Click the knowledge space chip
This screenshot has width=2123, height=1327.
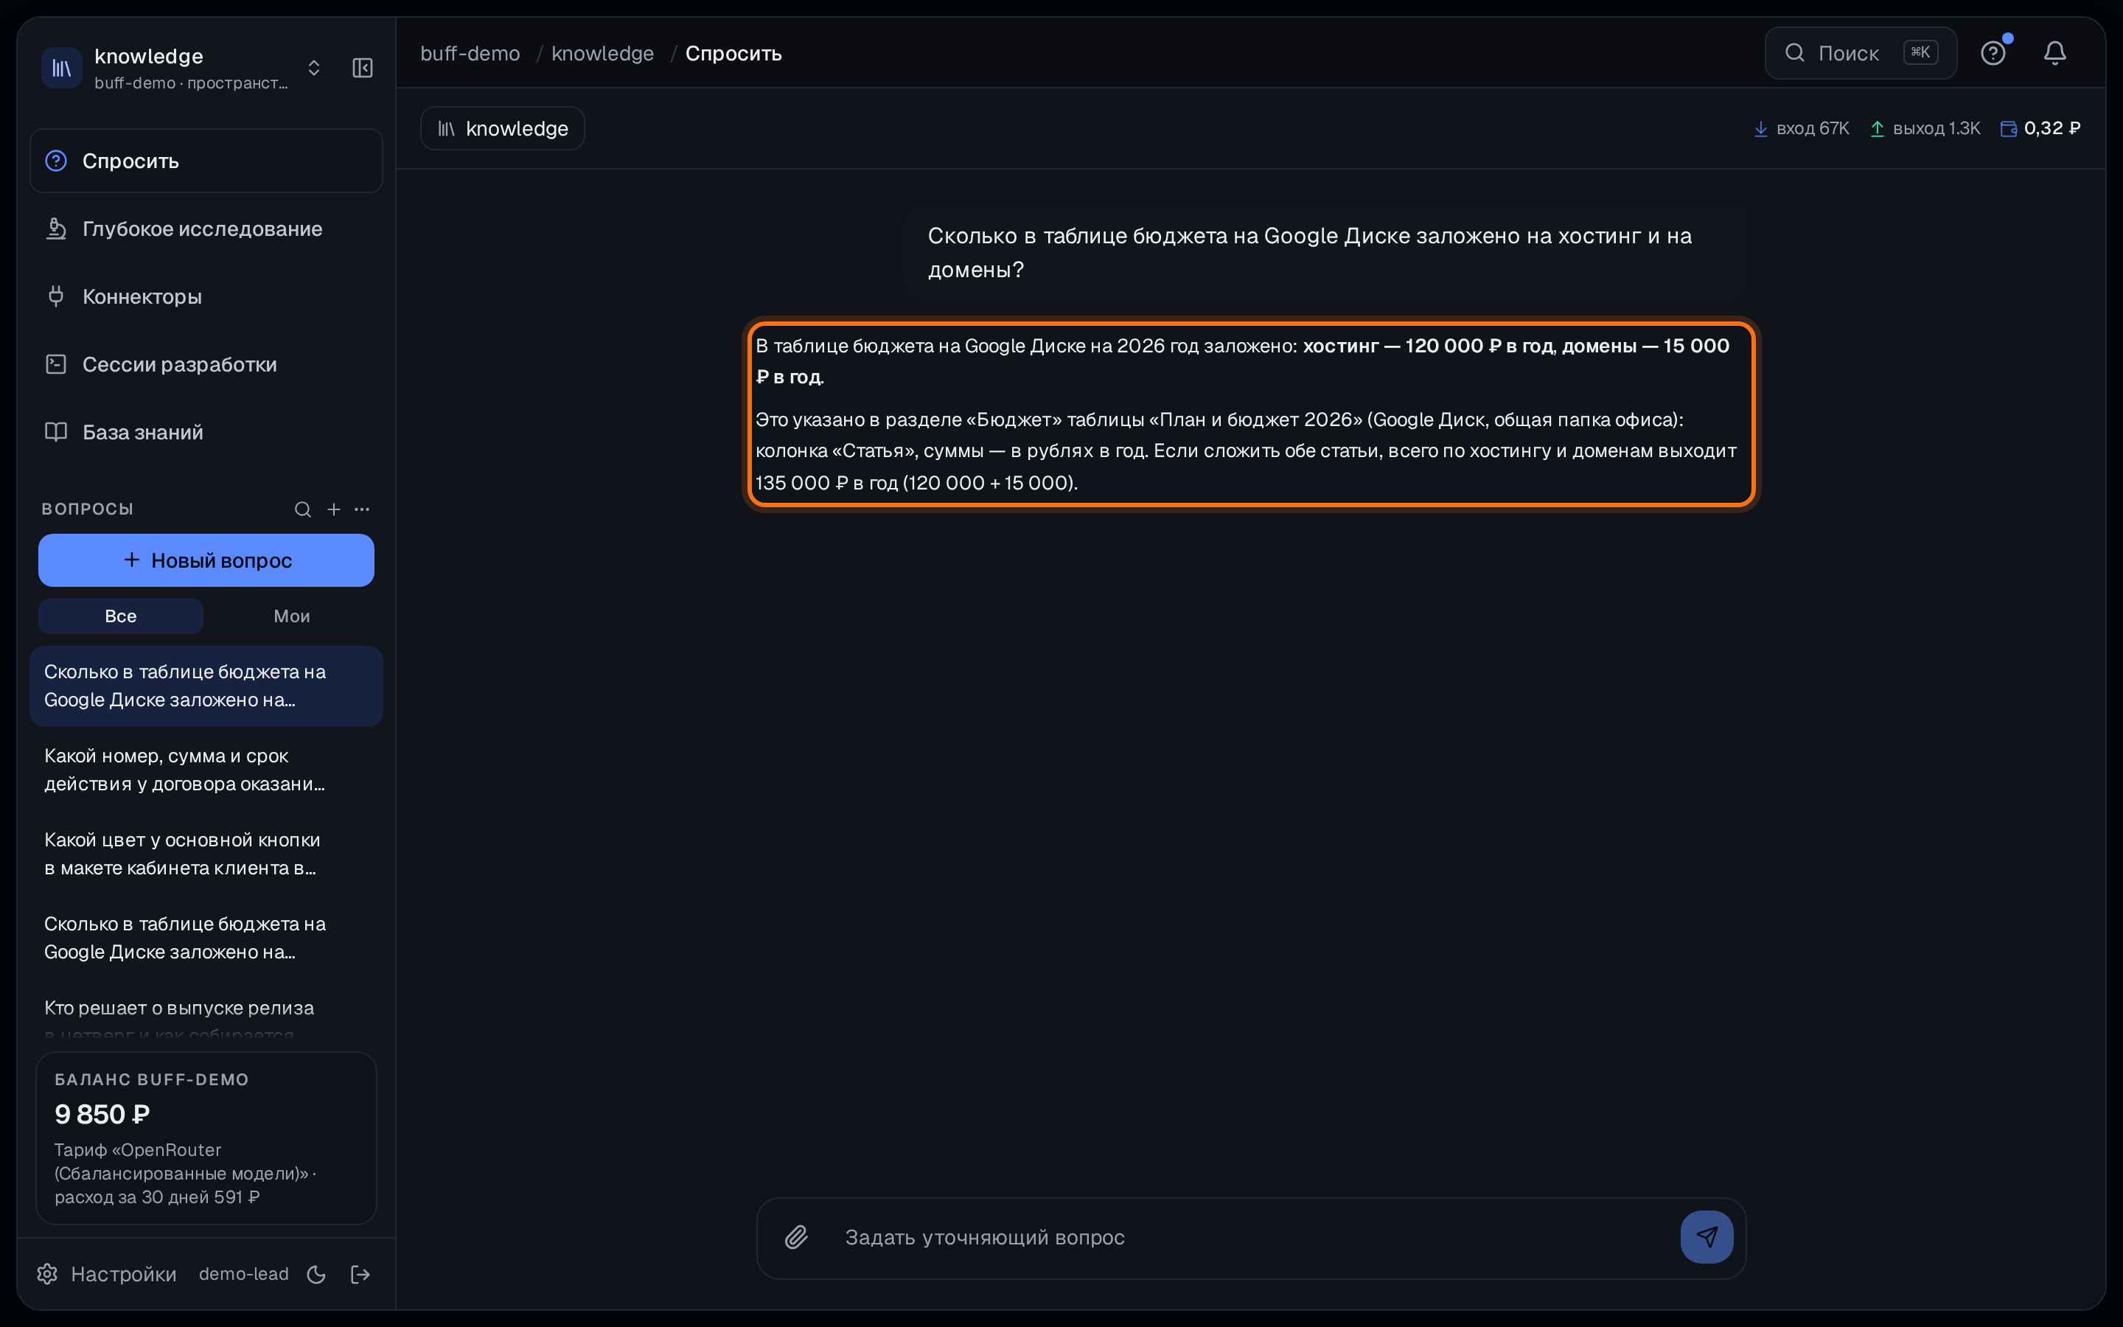click(503, 128)
